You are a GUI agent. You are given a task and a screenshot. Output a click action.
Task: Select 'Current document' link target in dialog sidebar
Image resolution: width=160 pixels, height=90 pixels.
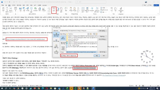(56, 40)
